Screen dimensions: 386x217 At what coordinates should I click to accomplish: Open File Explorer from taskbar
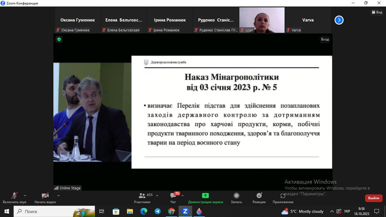click(130, 211)
